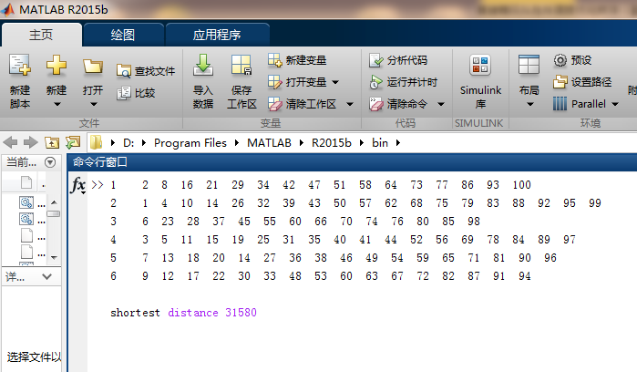Open the Simulink Library

480,80
